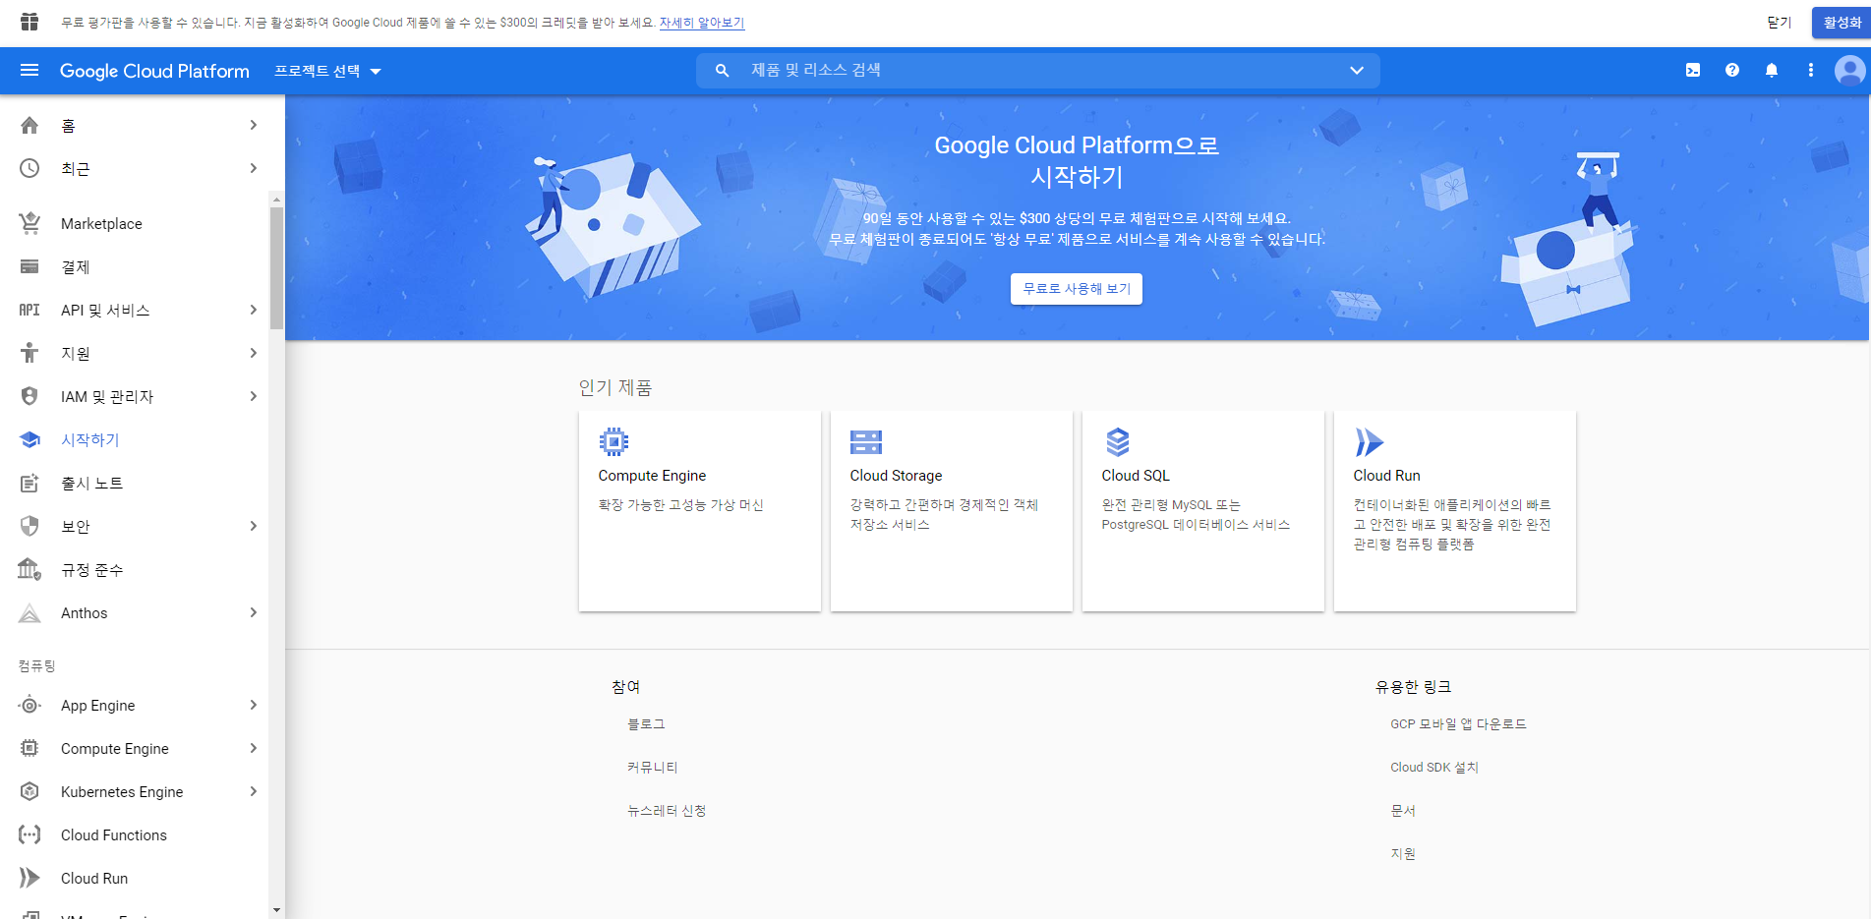The height and width of the screenshot is (919, 1871).
Task: Open the 뉴스레터 신청 link
Action: pyautogui.click(x=667, y=811)
